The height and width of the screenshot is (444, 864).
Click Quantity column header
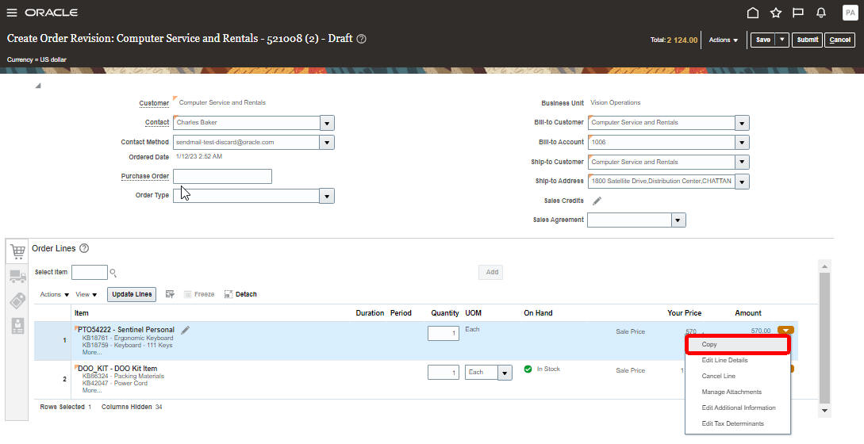pyautogui.click(x=444, y=313)
